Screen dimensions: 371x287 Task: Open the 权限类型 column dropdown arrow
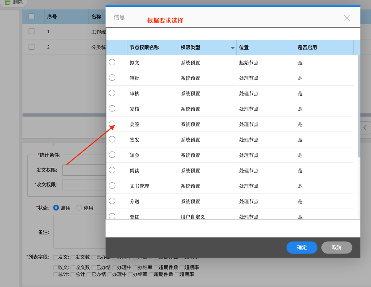pyautogui.click(x=232, y=48)
